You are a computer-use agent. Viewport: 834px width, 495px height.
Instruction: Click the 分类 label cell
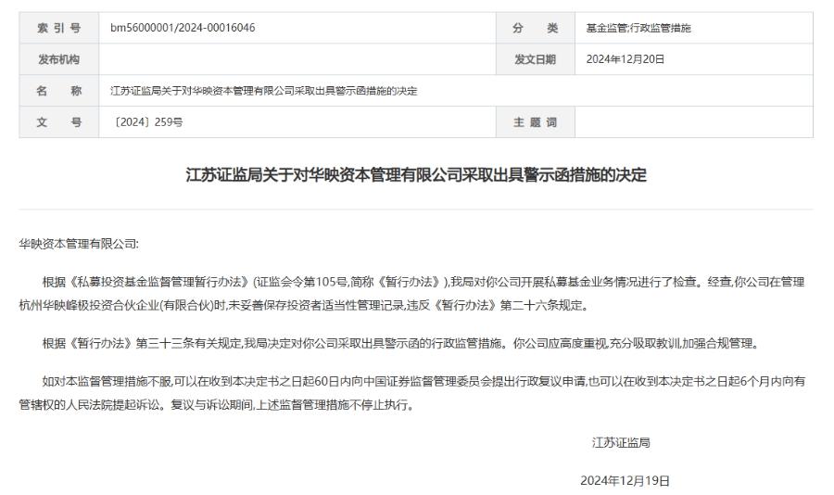[x=535, y=28]
